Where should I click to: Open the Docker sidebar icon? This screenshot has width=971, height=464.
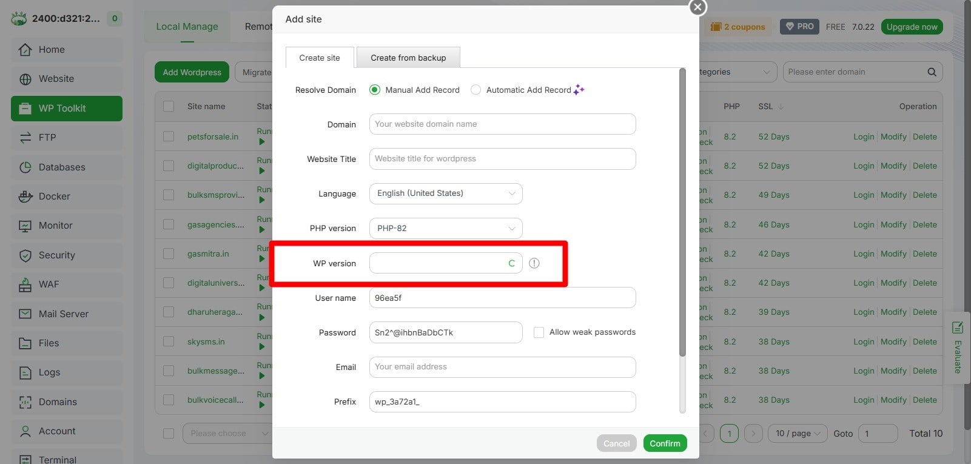point(25,197)
